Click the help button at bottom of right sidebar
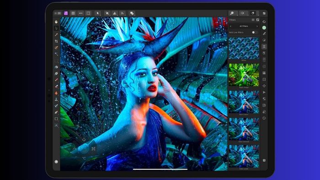Viewport: 320px width, 180px height. click(264, 160)
